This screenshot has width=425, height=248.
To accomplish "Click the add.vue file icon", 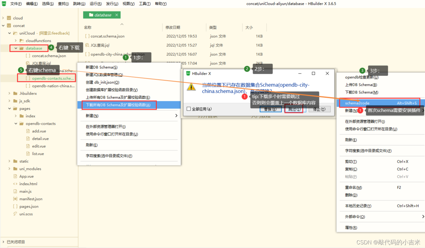I will 28,131.
